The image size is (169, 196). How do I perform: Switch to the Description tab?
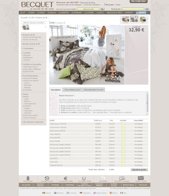click(x=56, y=90)
